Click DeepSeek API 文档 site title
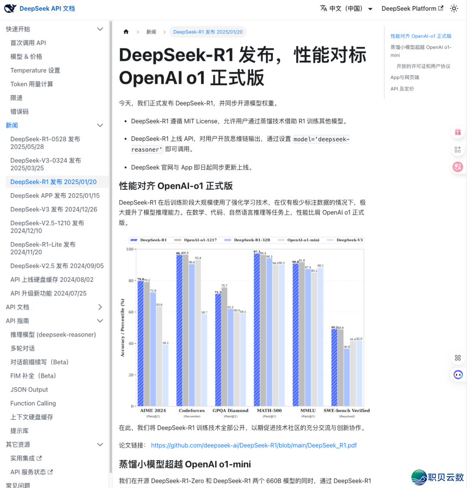Screen dimensions: 467x488 point(47,8)
